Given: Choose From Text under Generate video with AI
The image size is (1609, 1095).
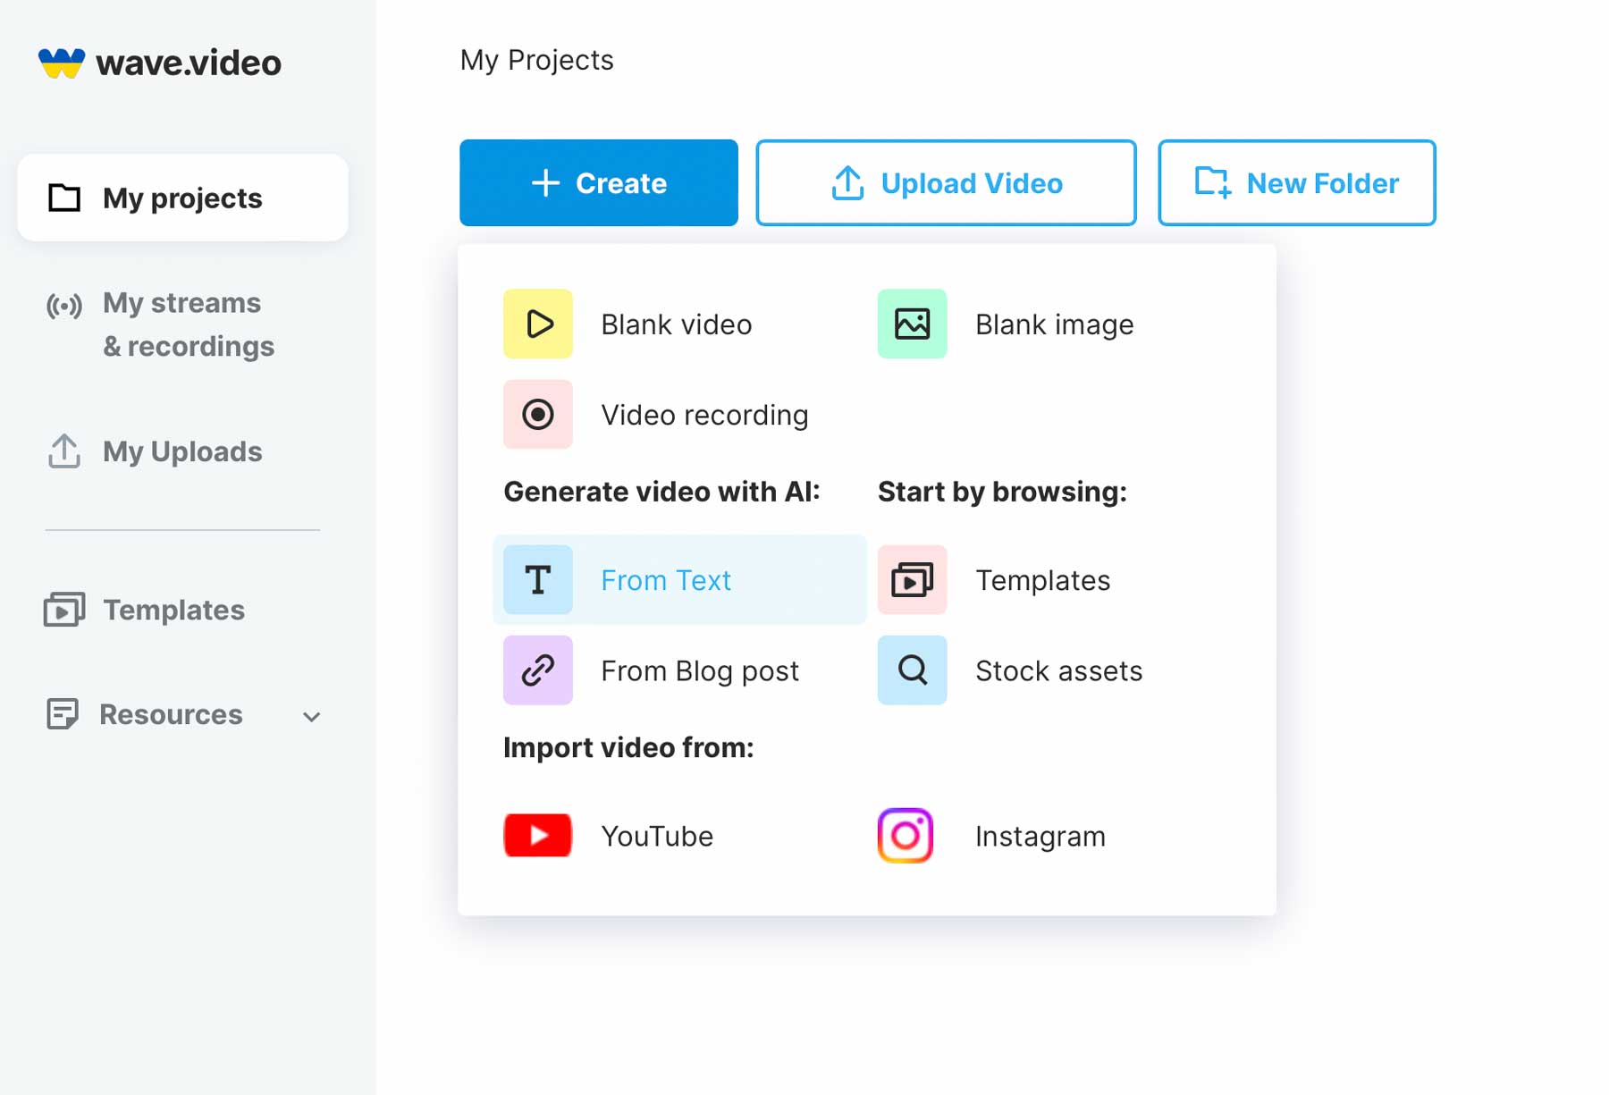Looking at the screenshot, I should click(x=665, y=579).
